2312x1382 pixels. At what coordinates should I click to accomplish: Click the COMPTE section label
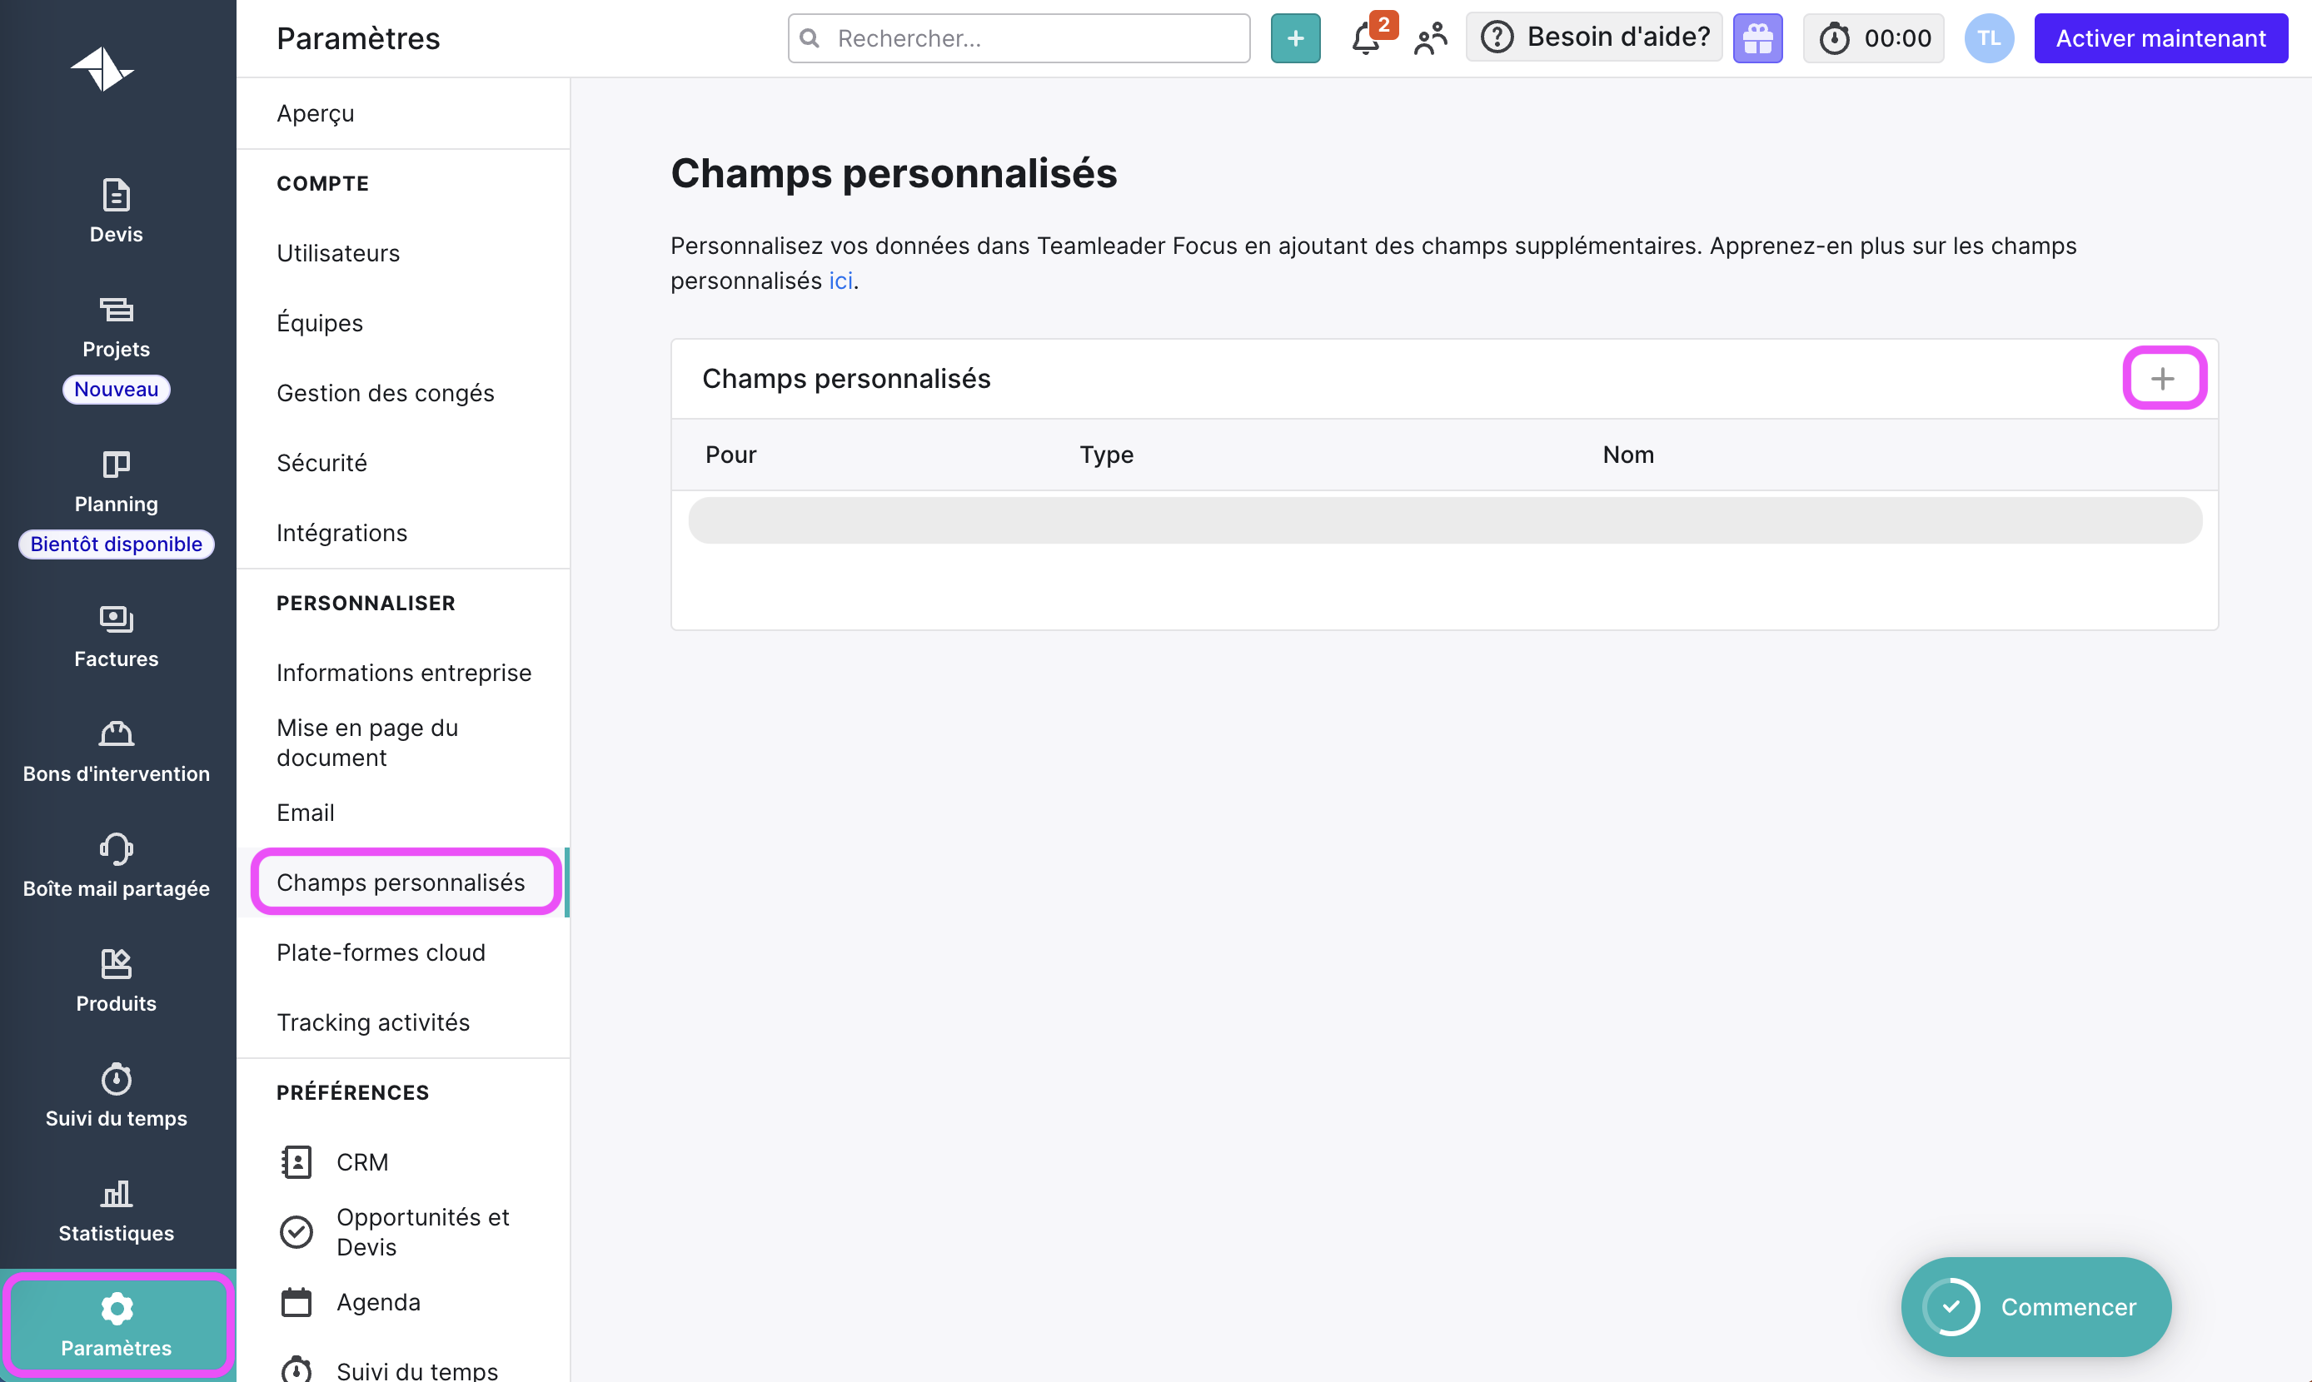[x=322, y=183]
